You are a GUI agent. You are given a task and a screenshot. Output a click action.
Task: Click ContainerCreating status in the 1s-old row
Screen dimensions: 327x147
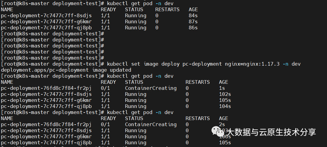[150, 88]
